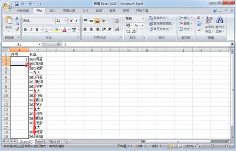Align text to bottom of cell
This screenshot has width=236, height=151.
(x=97, y=21)
